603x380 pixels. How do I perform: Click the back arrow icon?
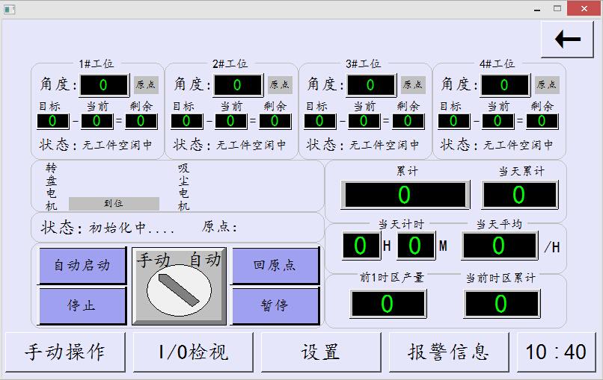coord(567,40)
